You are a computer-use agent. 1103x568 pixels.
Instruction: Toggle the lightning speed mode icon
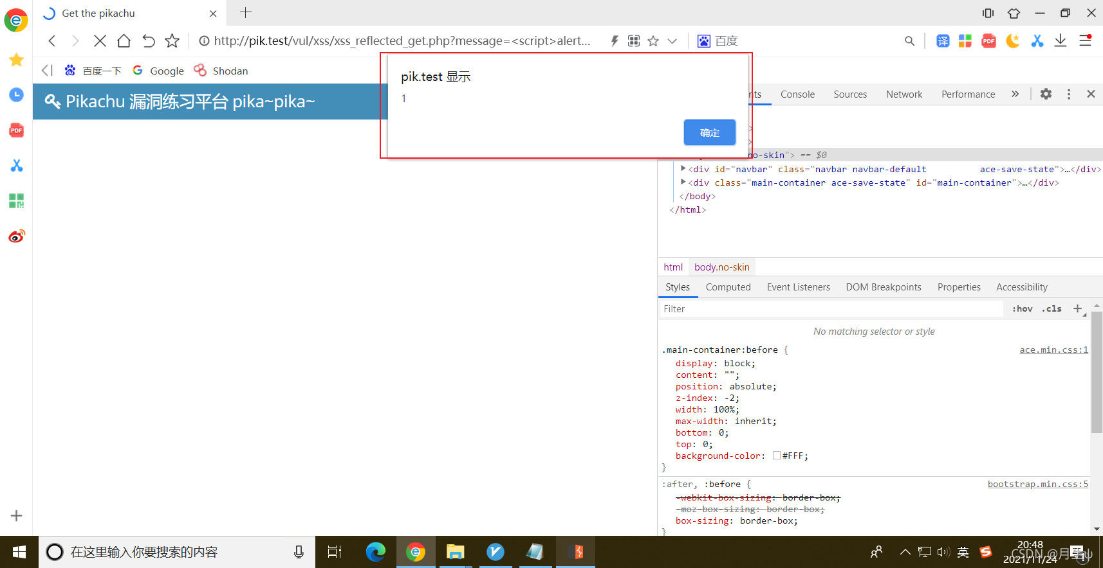(615, 41)
